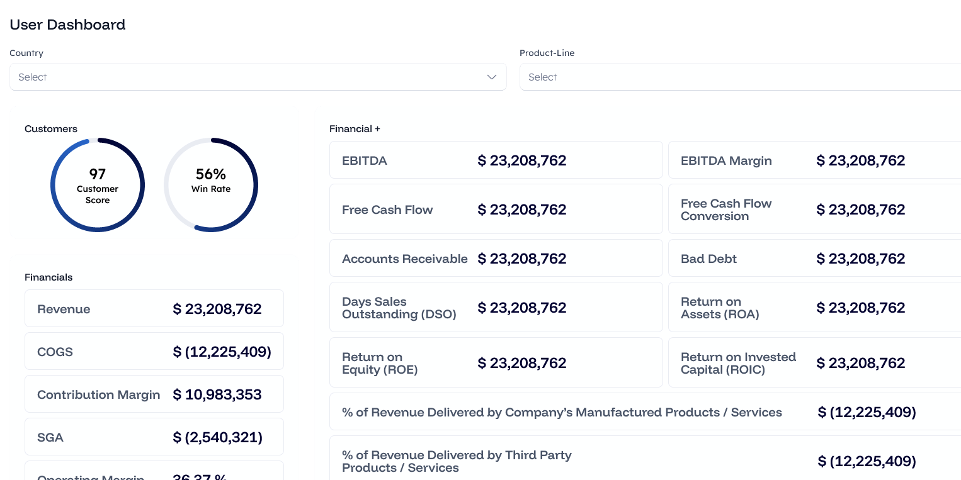Click the 56% Win Rate gauge
The image size is (961, 480).
(x=211, y=185)
